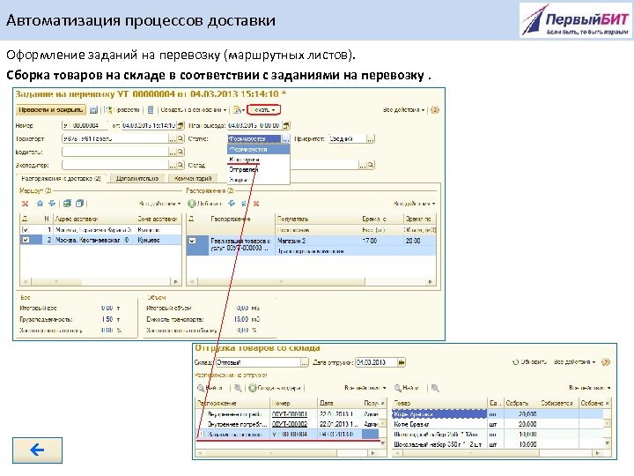
Task: Click the ellipsis button next to Экспедитор
Action: click(x=173, y=165)
